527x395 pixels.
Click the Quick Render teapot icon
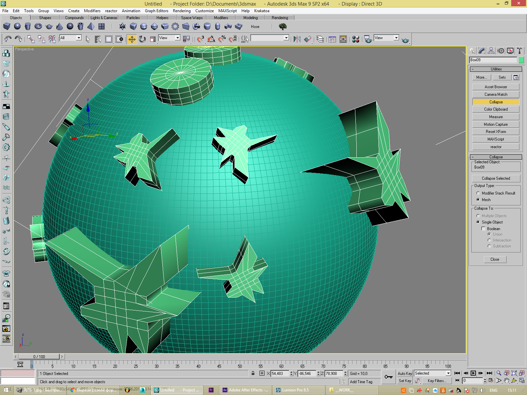click(405, 40)
